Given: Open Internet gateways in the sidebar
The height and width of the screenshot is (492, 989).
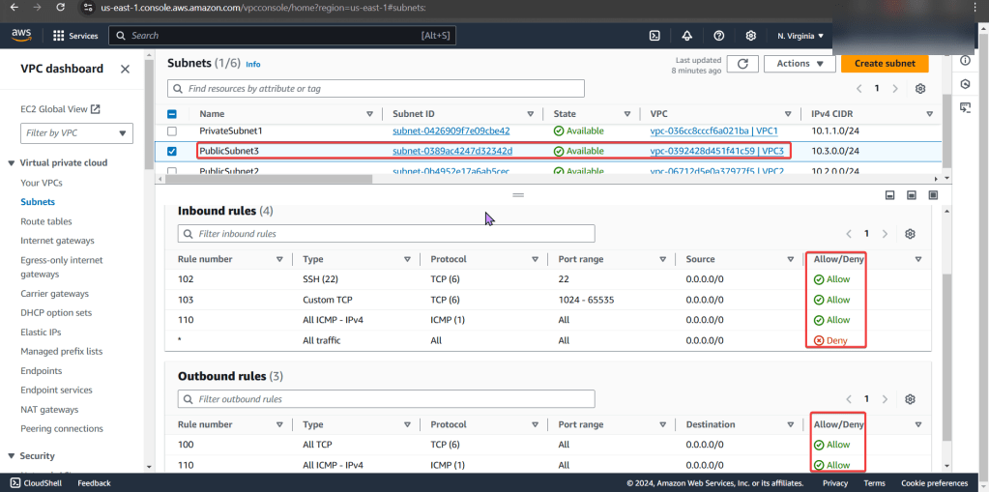Looking at the screenshot, I should point(57,241).
